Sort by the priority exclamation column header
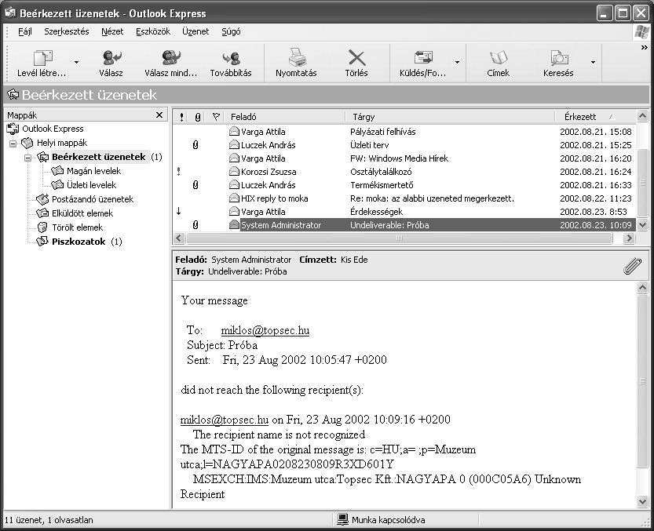 point(181,117)
